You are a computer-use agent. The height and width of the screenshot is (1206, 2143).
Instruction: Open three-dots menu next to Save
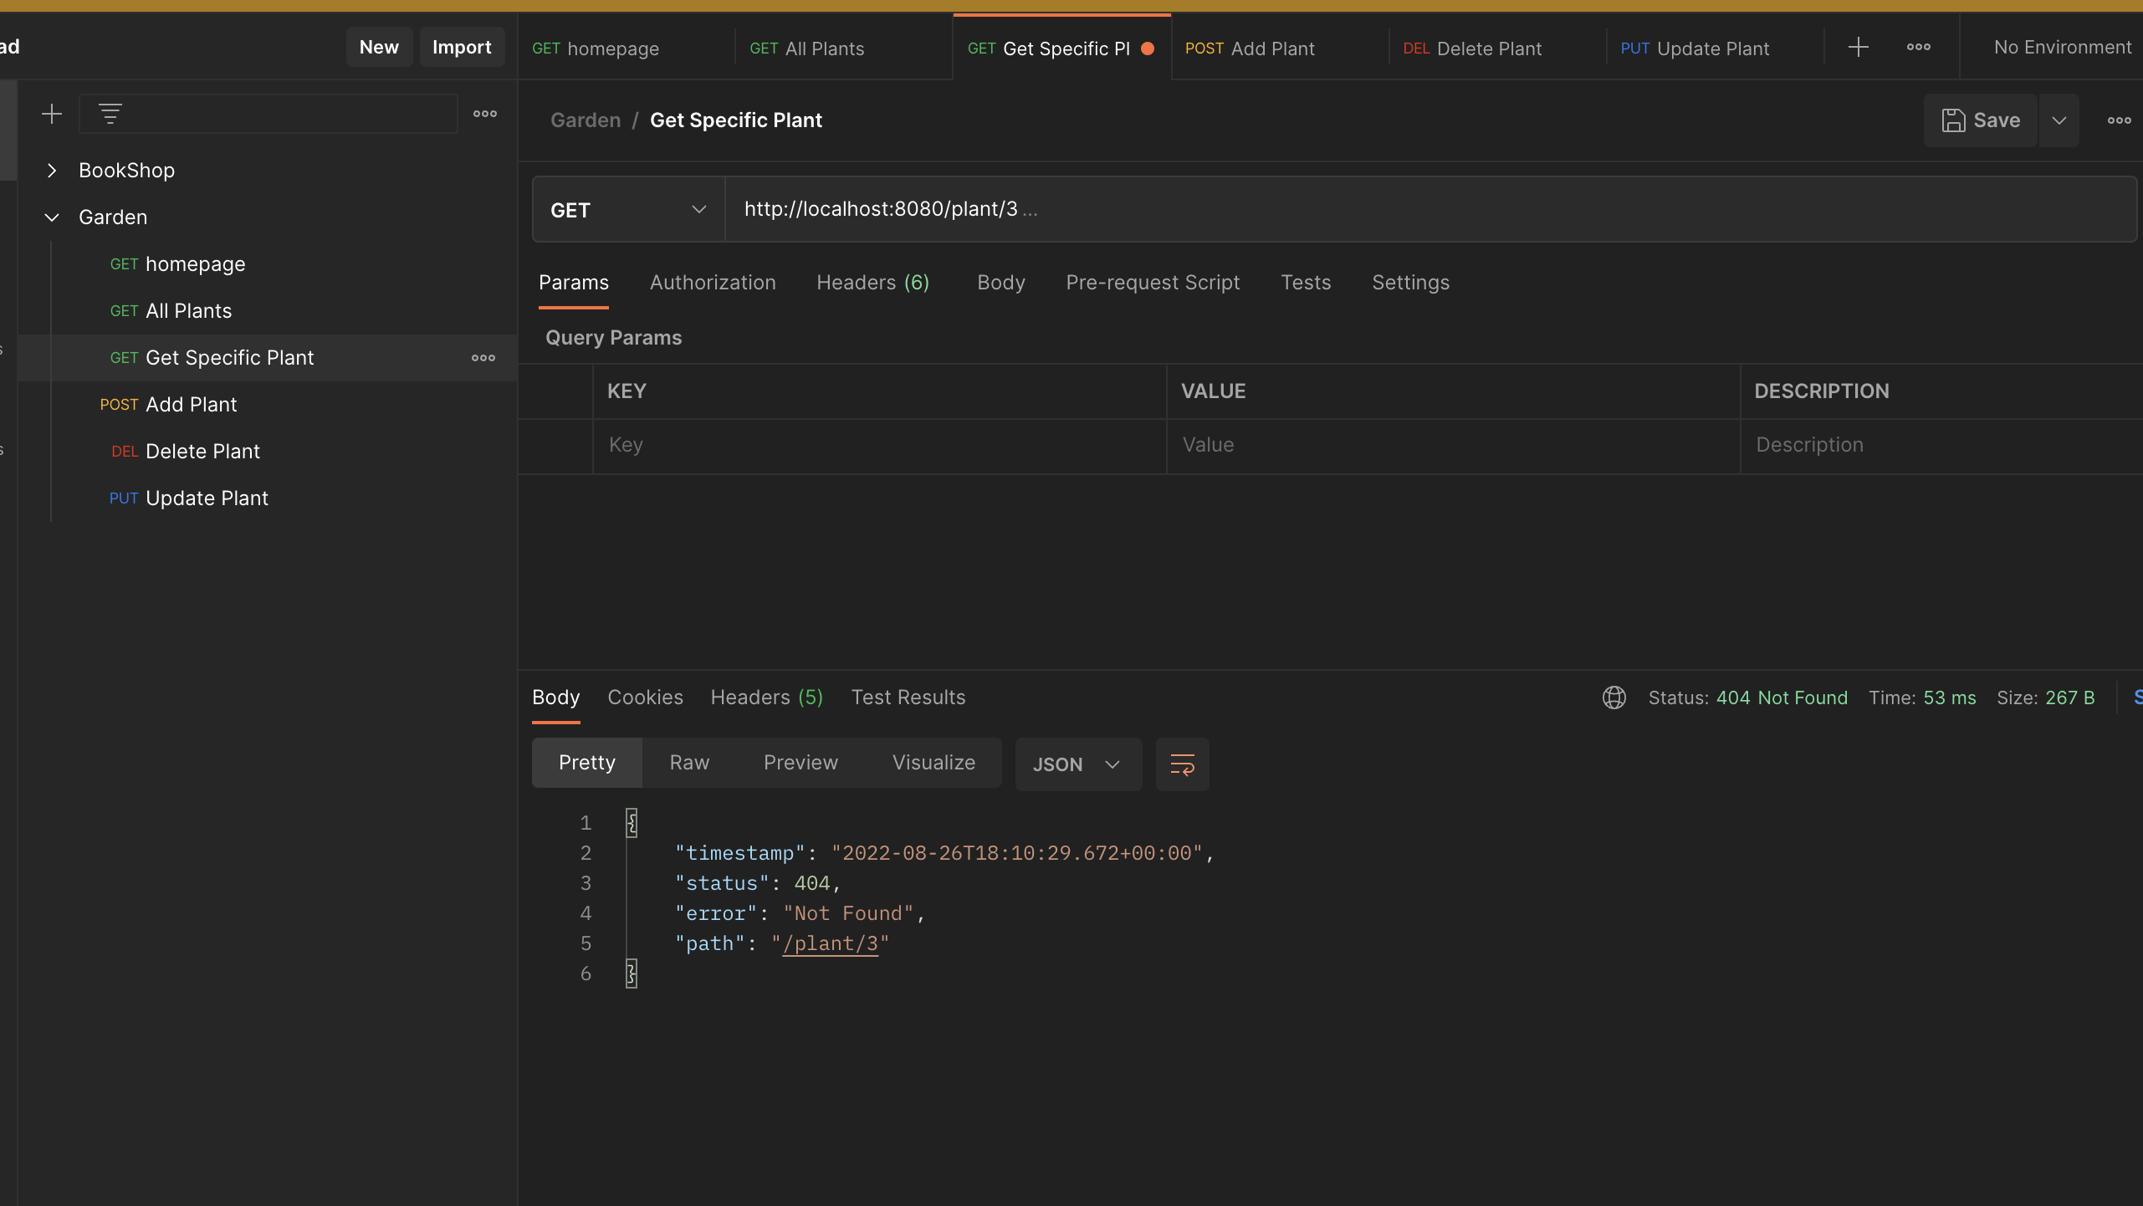(2119, 120)
